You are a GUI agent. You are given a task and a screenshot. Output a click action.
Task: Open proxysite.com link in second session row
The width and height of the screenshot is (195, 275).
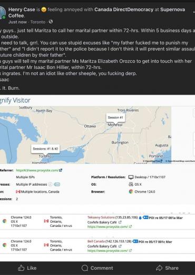click(x=108, y=251)
